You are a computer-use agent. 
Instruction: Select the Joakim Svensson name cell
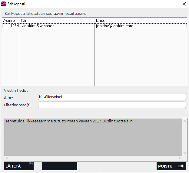click(57, 26)
